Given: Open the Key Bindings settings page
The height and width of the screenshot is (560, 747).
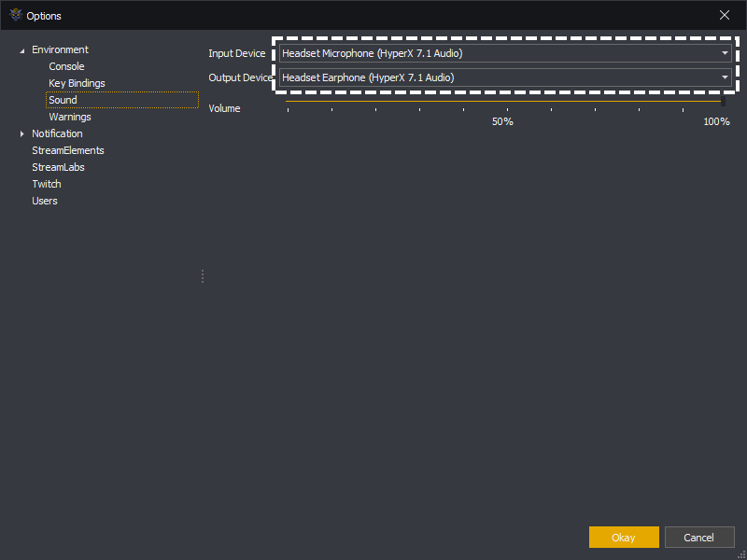Looking at the screenshot, I should 77,83.
